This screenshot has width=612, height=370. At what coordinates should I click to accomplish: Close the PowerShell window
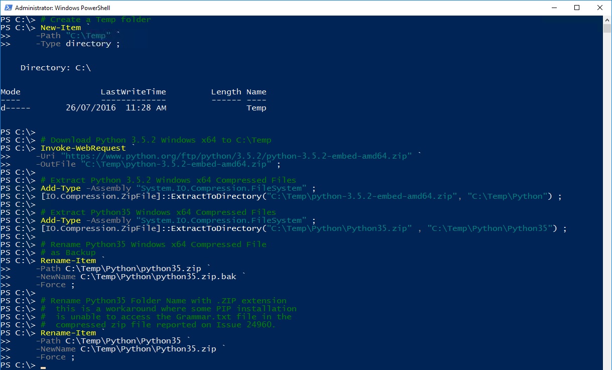click(600, 8)
